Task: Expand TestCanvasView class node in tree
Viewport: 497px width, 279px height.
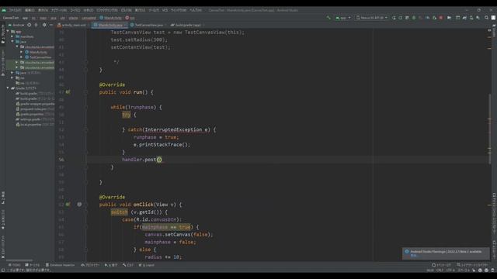Action: click(x=22, y=57)
